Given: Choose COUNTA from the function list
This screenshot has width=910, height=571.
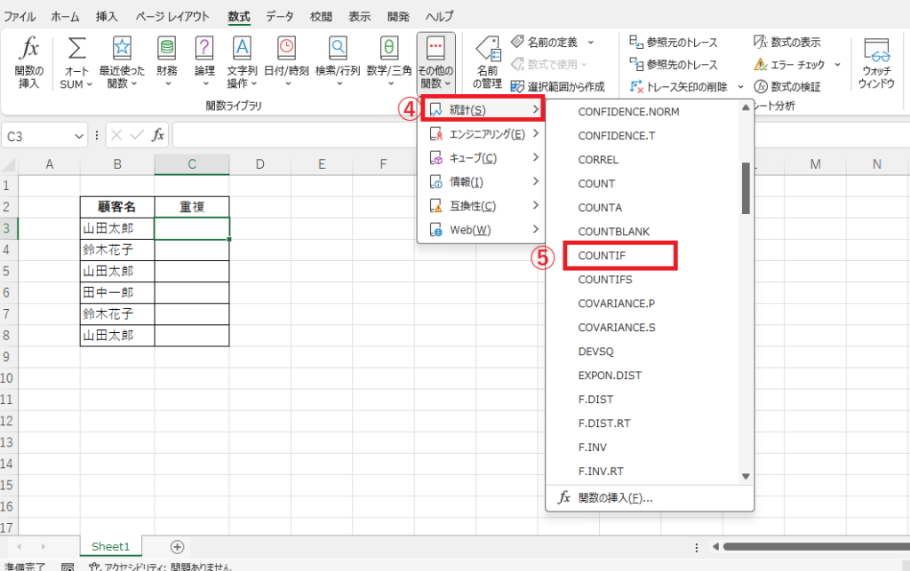Looking at the screenshot, I should coord(600,208).
